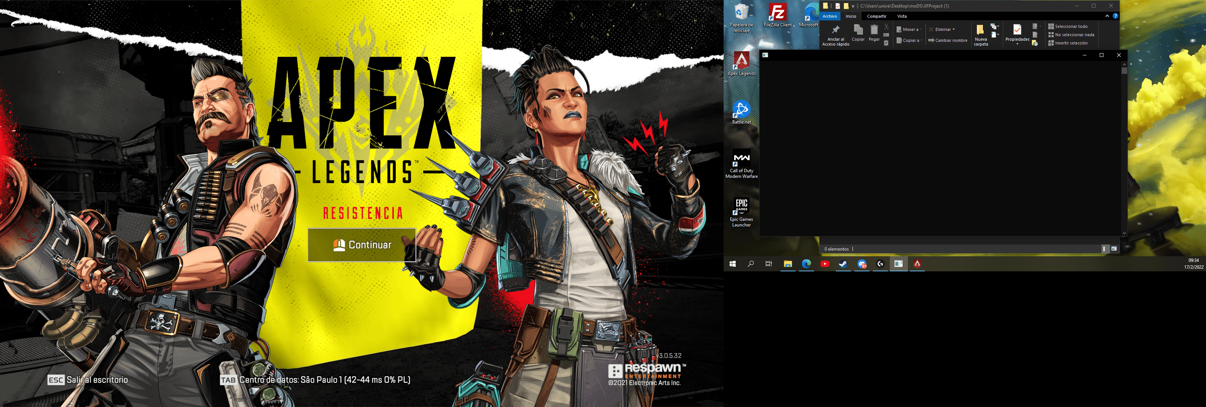The height and width of the screenshot is (407, 1206).
Task: Open File Explorer from the taskbar
Action: tap(788, 264)
